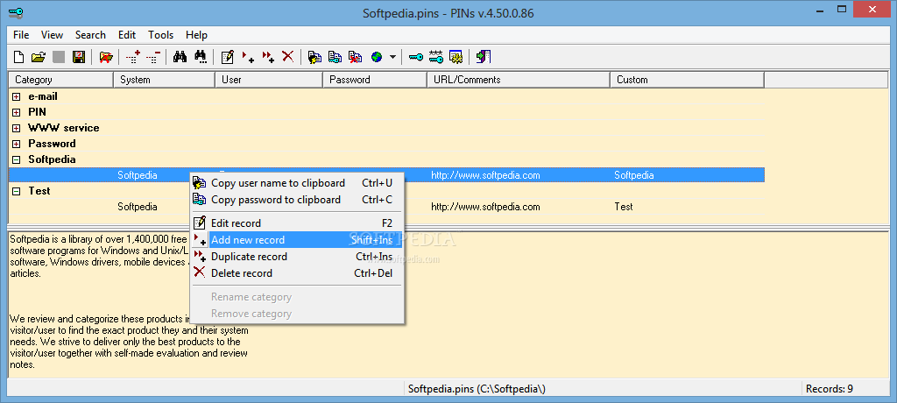Screen dimensions: 897x403
Task: Choose Copy user name to clipboard
Action: tap(297, 183)
